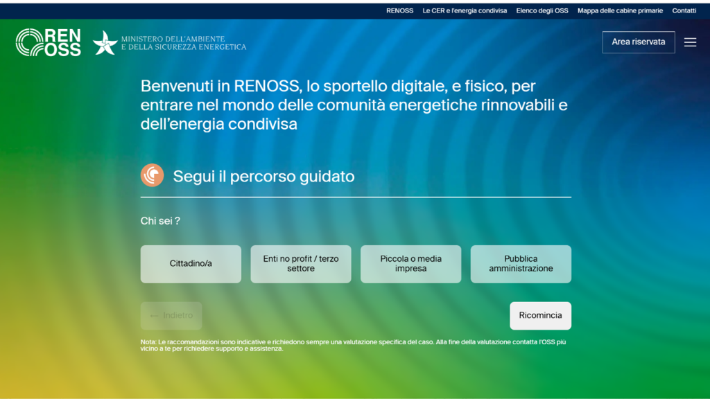This screenshot has height=399, width=710.
Task: Select the Cittadino/a option
Action: tap(191, 264)
